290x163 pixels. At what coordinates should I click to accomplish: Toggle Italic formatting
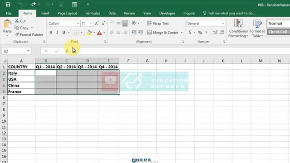coord(57,33)
